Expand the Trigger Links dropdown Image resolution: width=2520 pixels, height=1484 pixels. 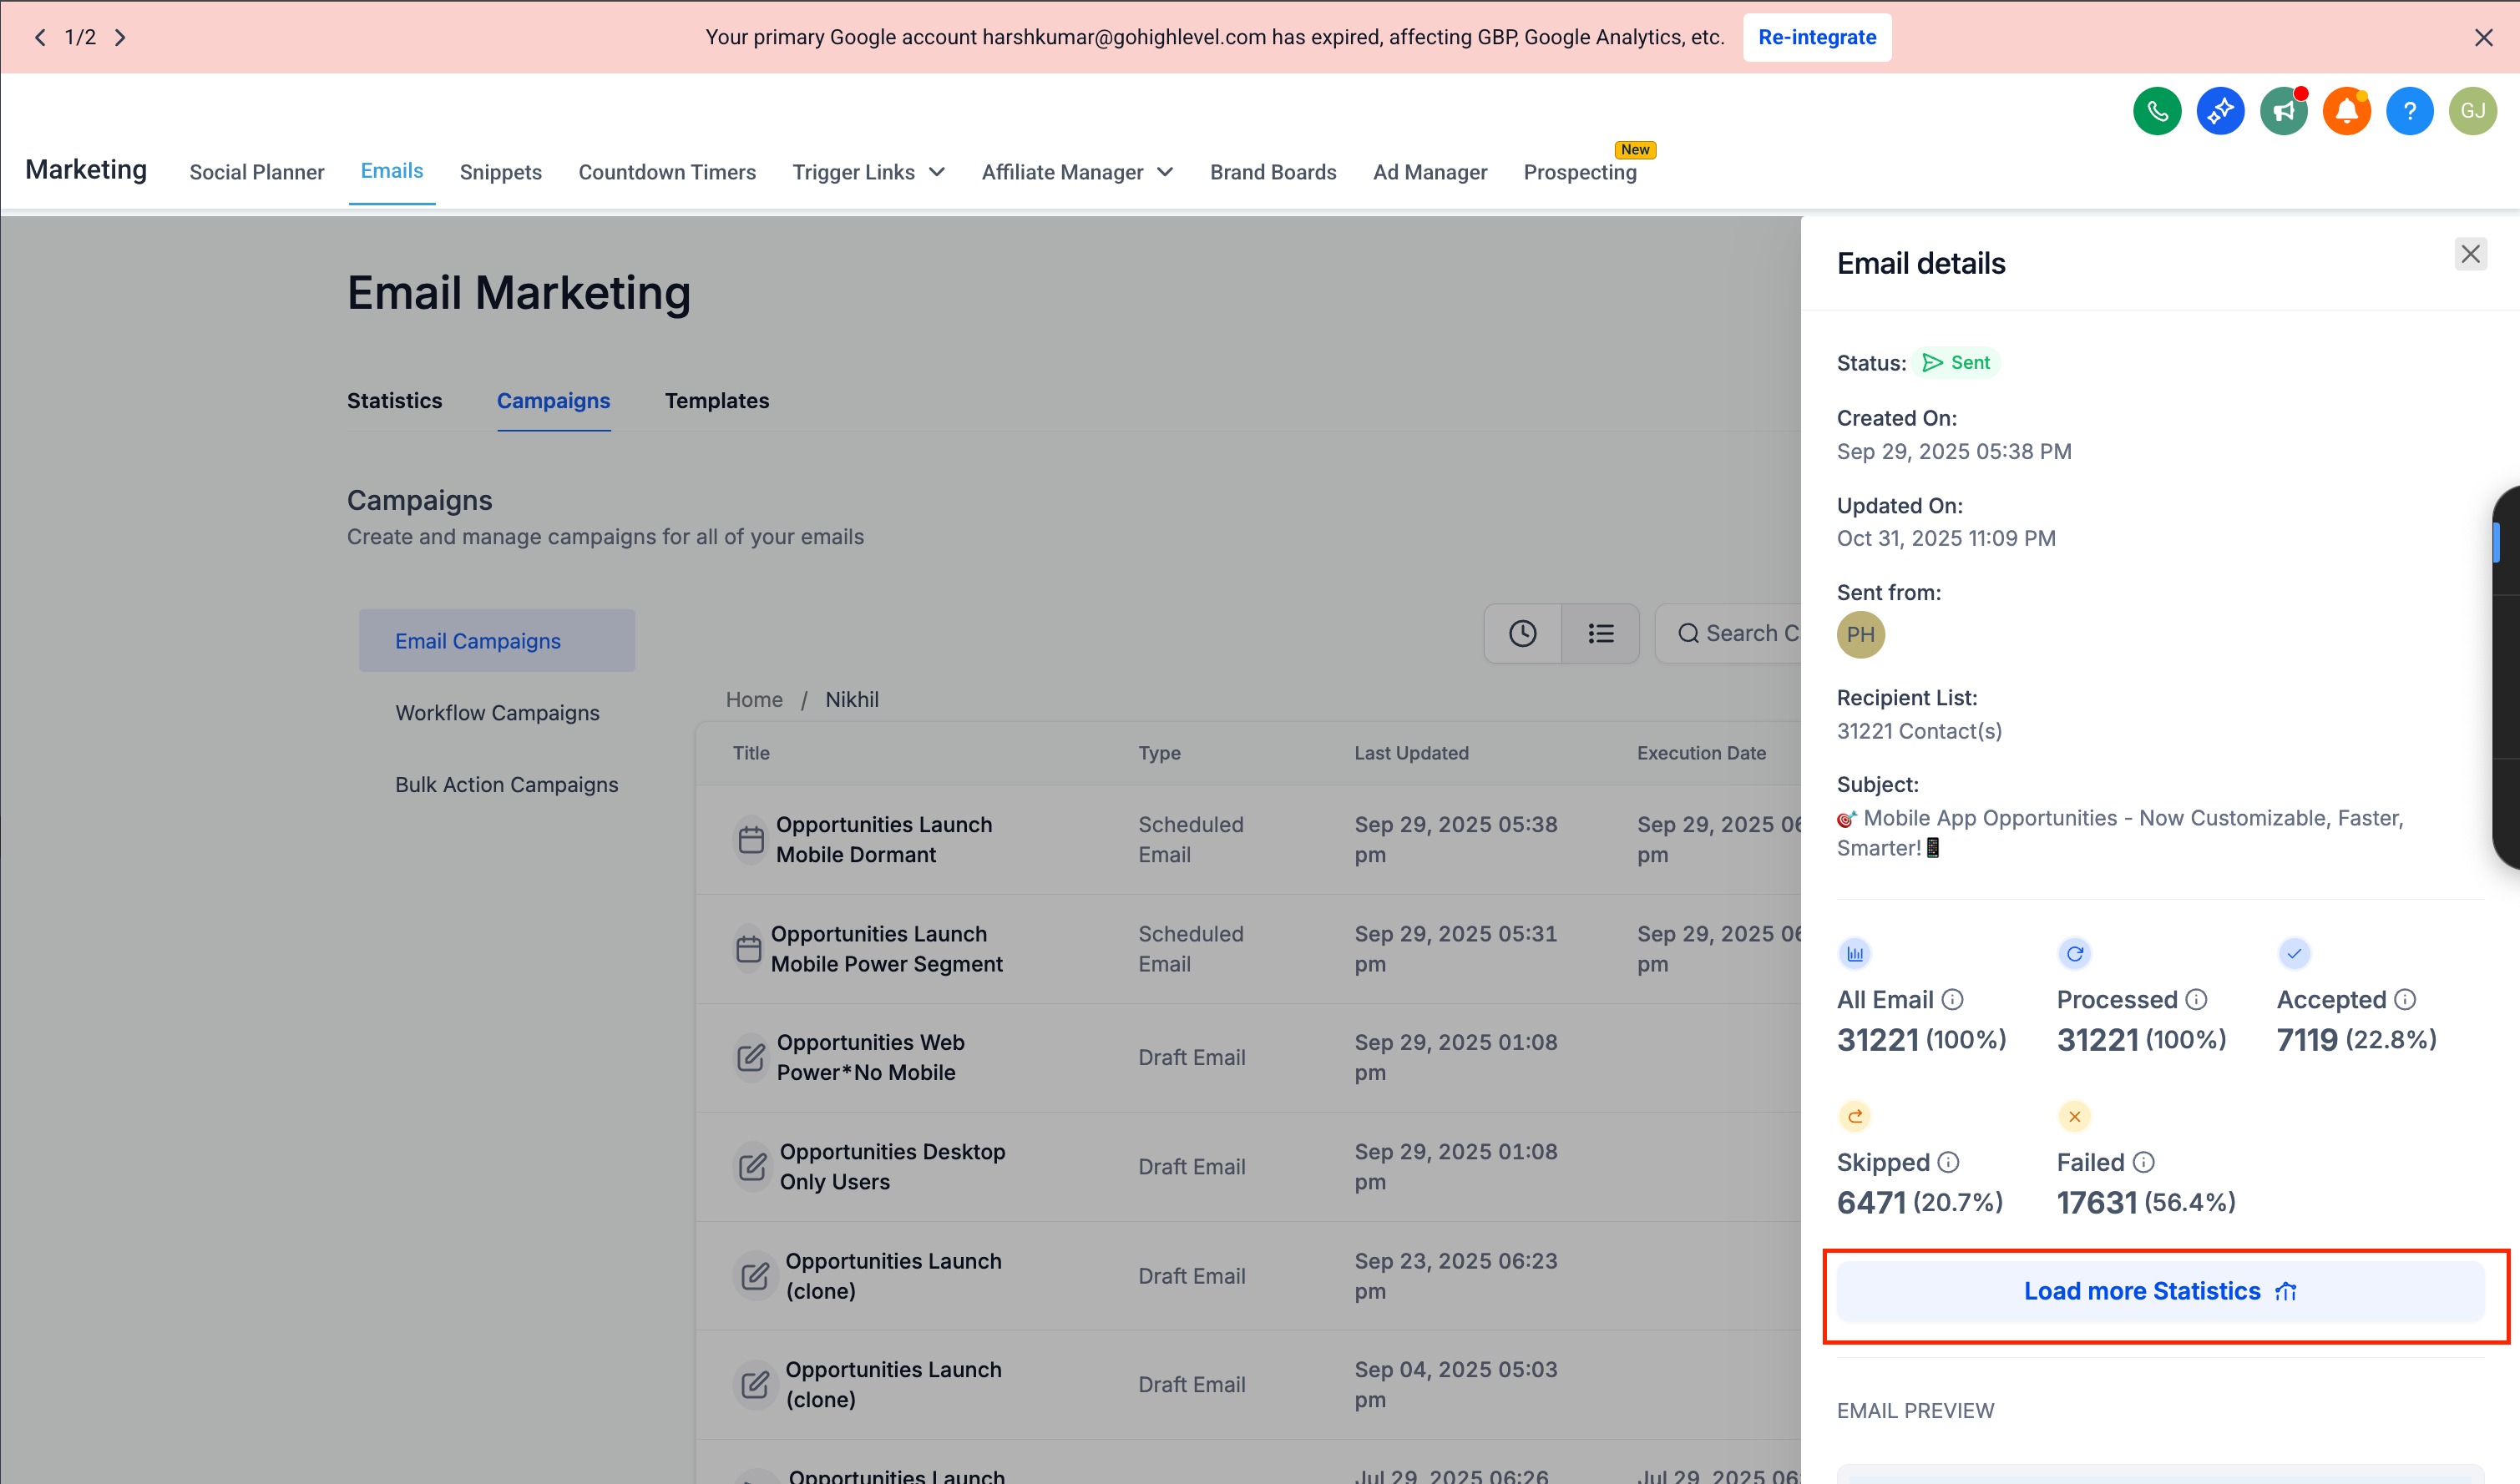pos(868,172)
